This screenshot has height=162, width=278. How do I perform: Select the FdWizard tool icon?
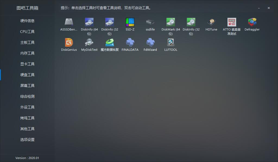pos(150,42)
